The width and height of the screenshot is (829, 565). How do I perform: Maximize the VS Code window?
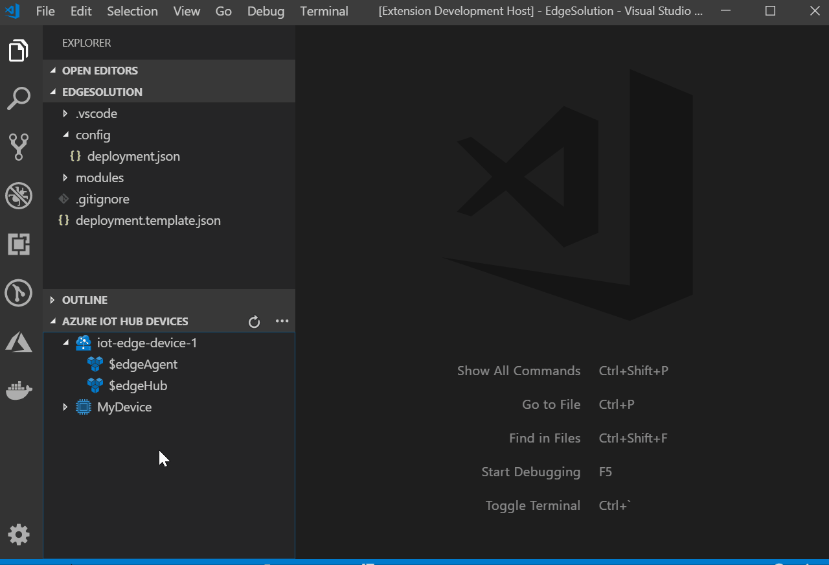(x=770, y=11)
